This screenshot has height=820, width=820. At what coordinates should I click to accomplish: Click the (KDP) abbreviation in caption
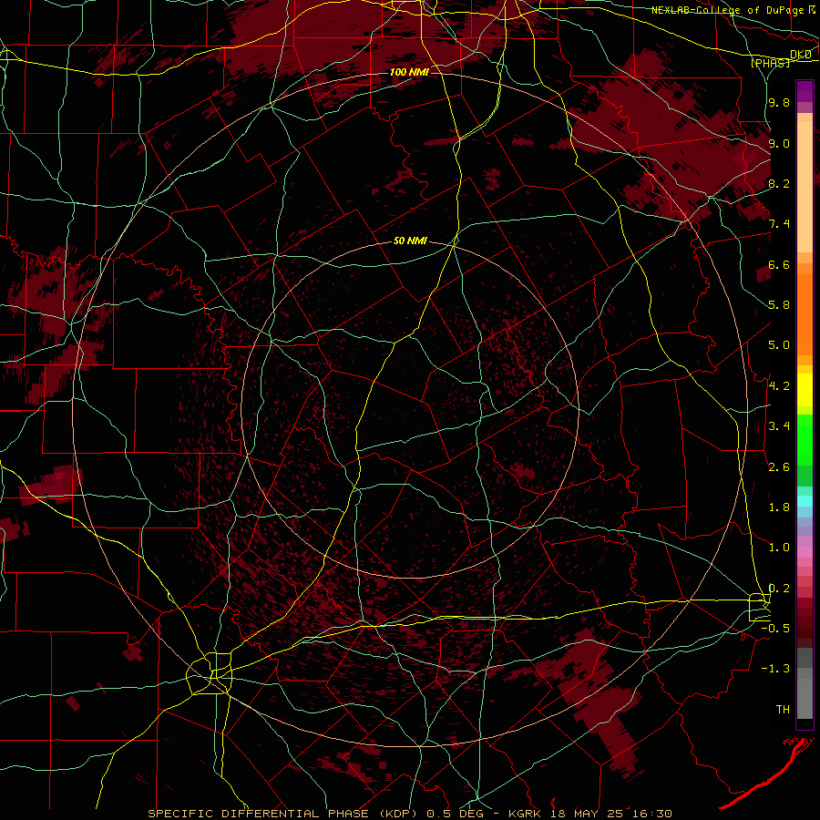398,814
